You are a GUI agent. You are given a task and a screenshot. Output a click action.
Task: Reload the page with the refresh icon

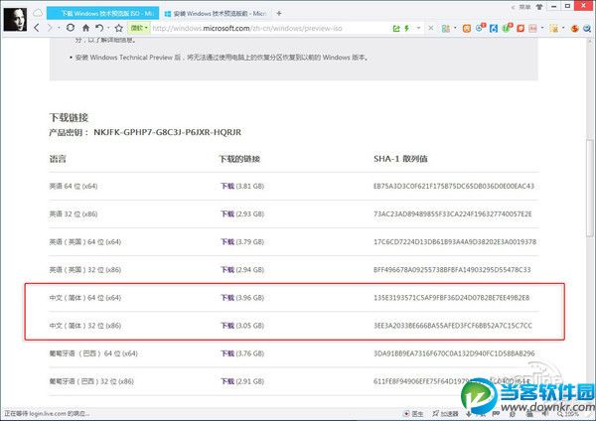pyautogui.click(x=71, y=28)
